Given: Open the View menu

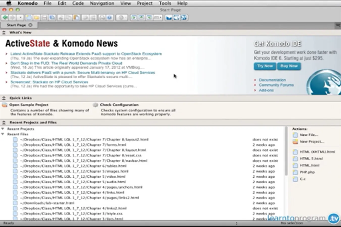Looking at the screenshot, I should 125,3.
